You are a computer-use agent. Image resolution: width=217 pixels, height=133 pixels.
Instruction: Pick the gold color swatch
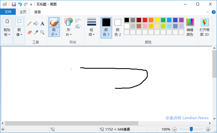(151, 26)
